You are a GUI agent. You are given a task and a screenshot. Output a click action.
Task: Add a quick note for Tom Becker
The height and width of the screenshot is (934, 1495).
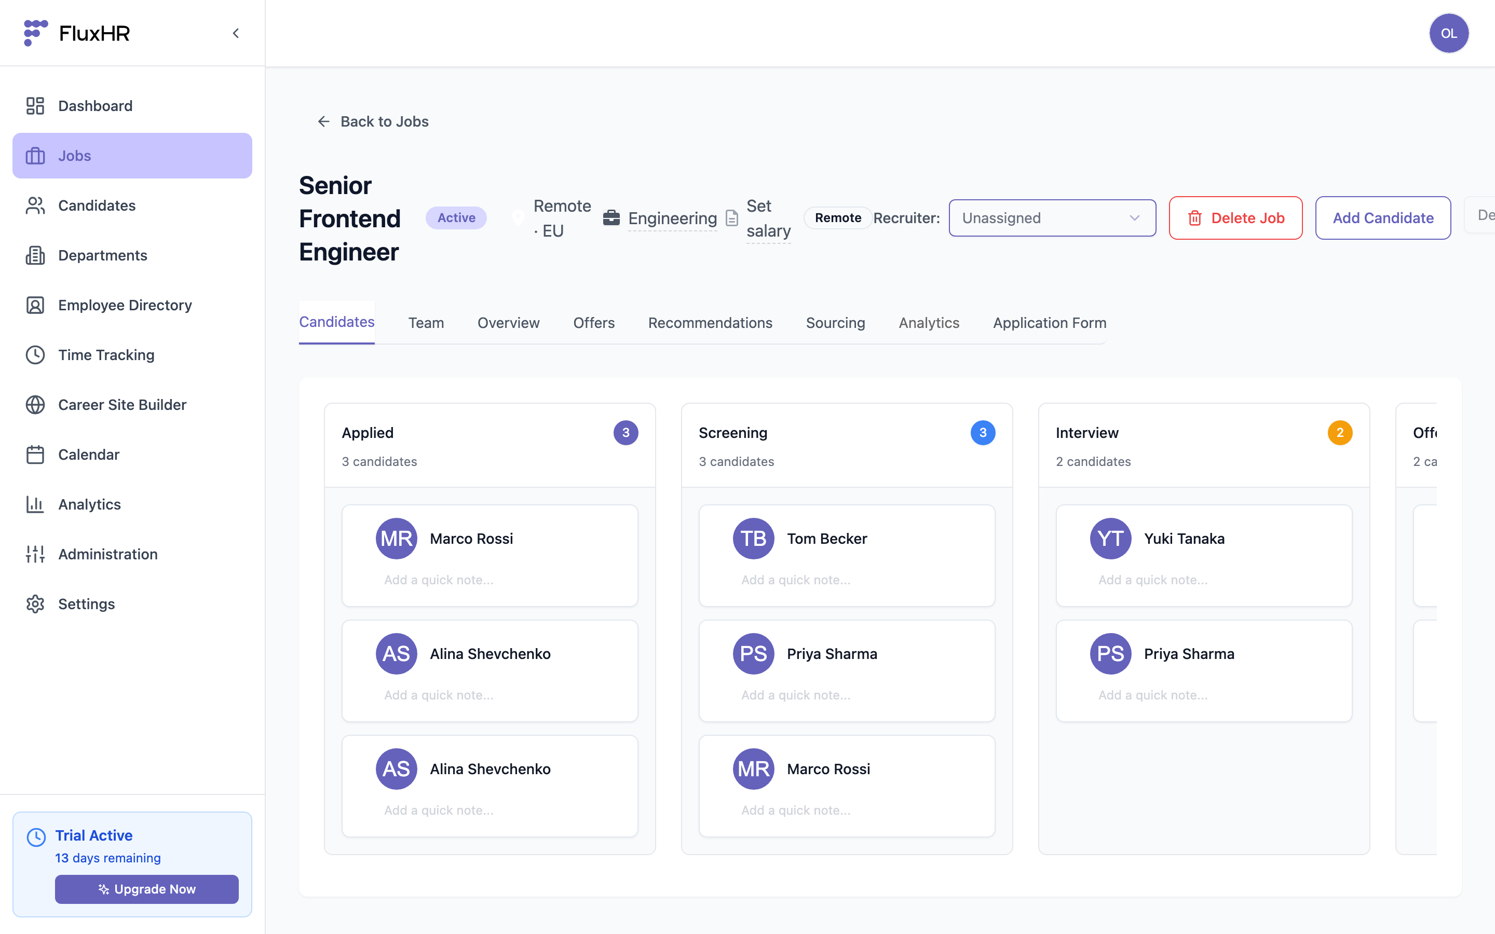tap(796, 580)
